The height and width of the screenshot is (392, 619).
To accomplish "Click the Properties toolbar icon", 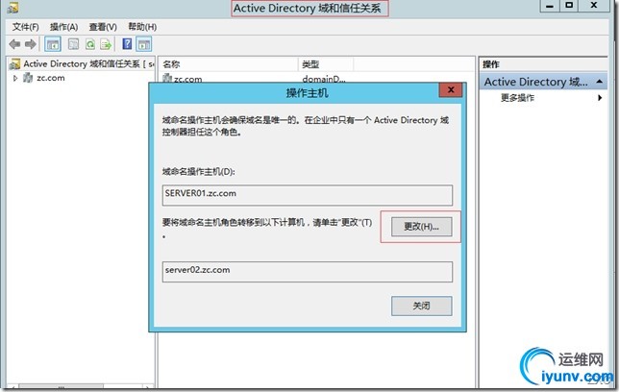I will [73, 44].
